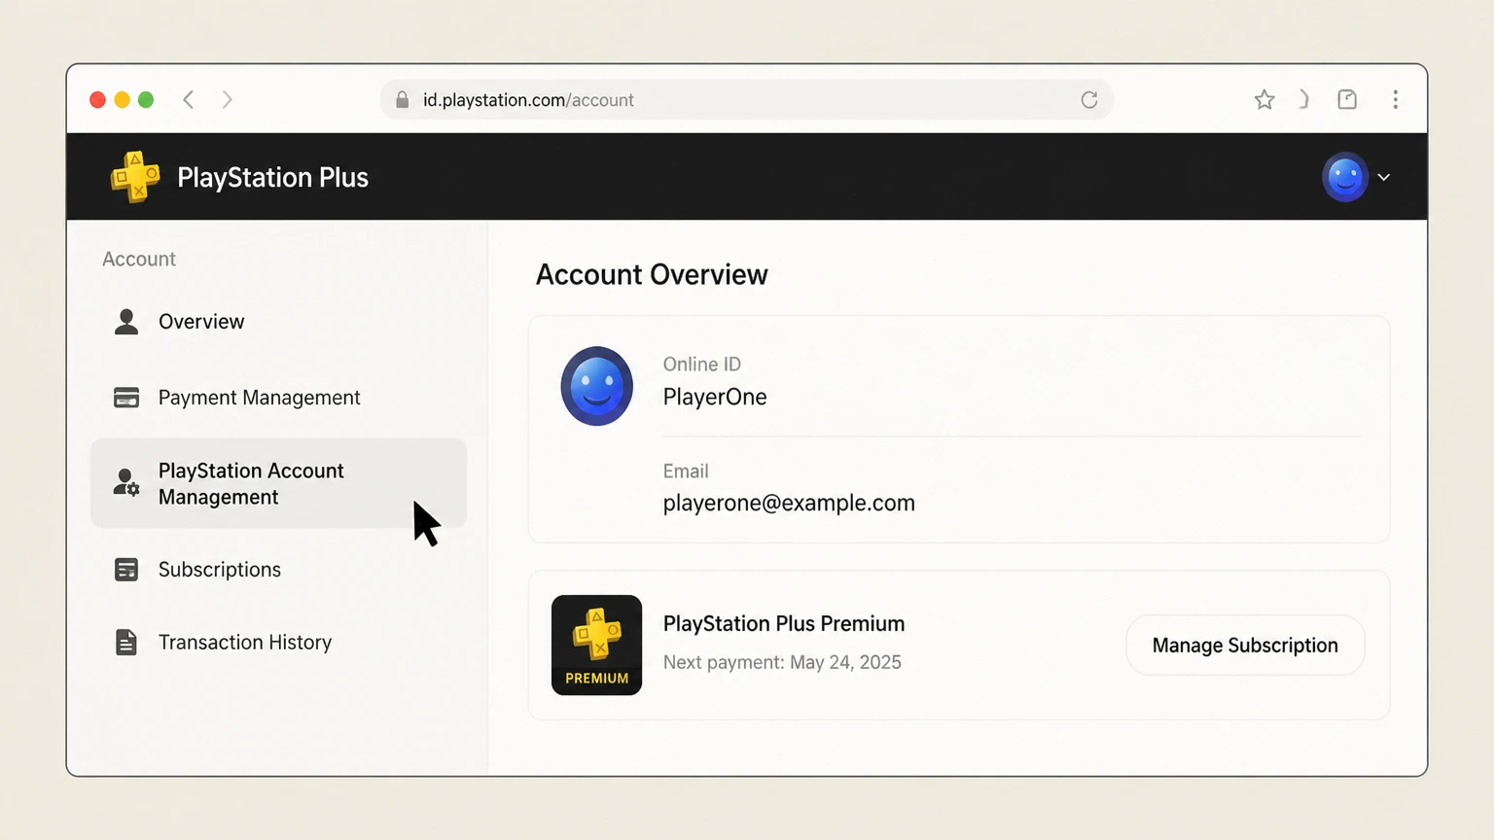Click the Payment Management card icon
Viewport: 1494px width, 840px height.
[126, 398]
